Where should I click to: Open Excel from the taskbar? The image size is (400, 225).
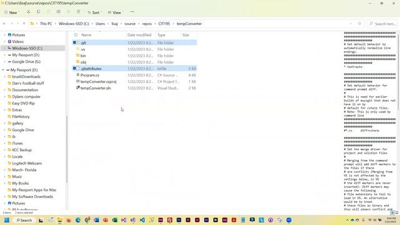pos(115,220)
